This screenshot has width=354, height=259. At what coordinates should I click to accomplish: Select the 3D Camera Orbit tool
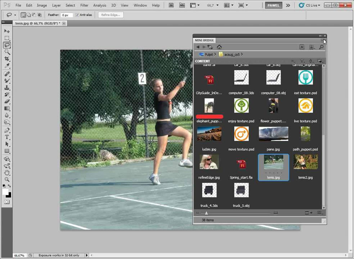pos(7,166)
